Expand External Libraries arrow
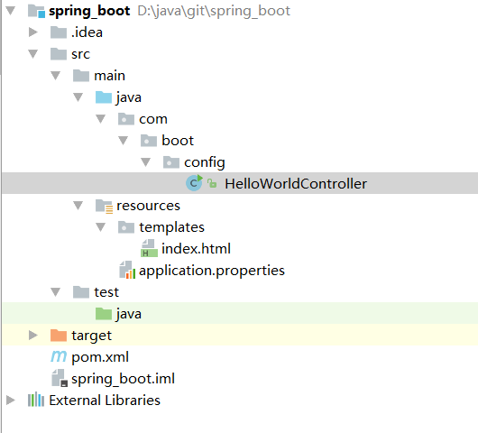Screen dimensions: 478x433 (x=10, y=400)
